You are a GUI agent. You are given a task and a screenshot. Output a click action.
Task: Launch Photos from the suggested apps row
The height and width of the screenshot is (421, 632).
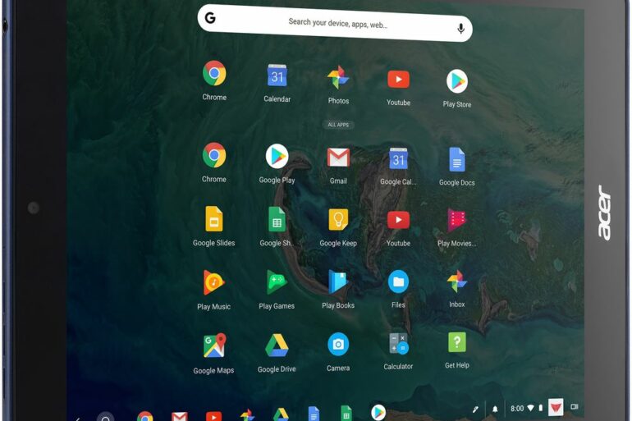coord(338,77)
